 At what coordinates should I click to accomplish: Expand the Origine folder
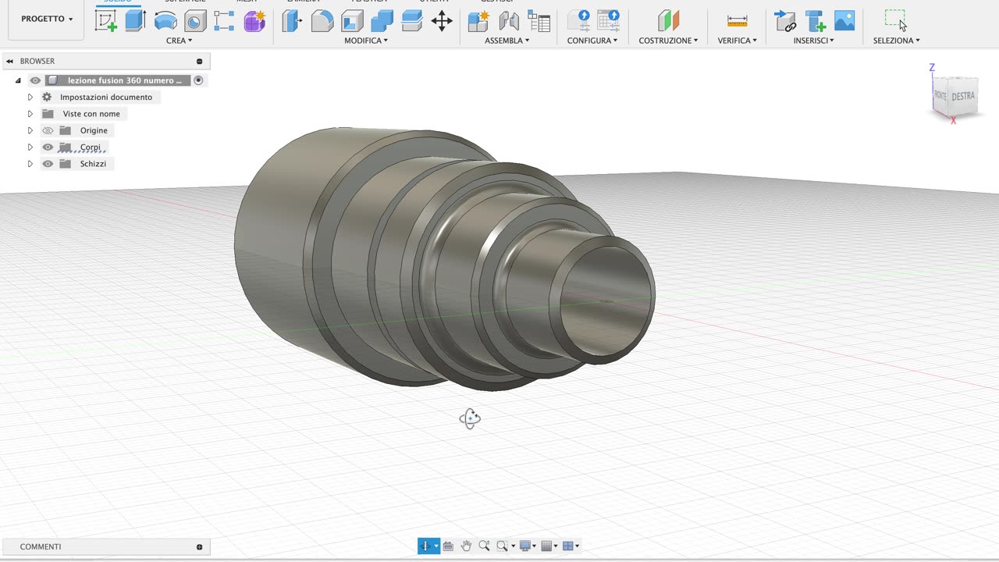30,130
